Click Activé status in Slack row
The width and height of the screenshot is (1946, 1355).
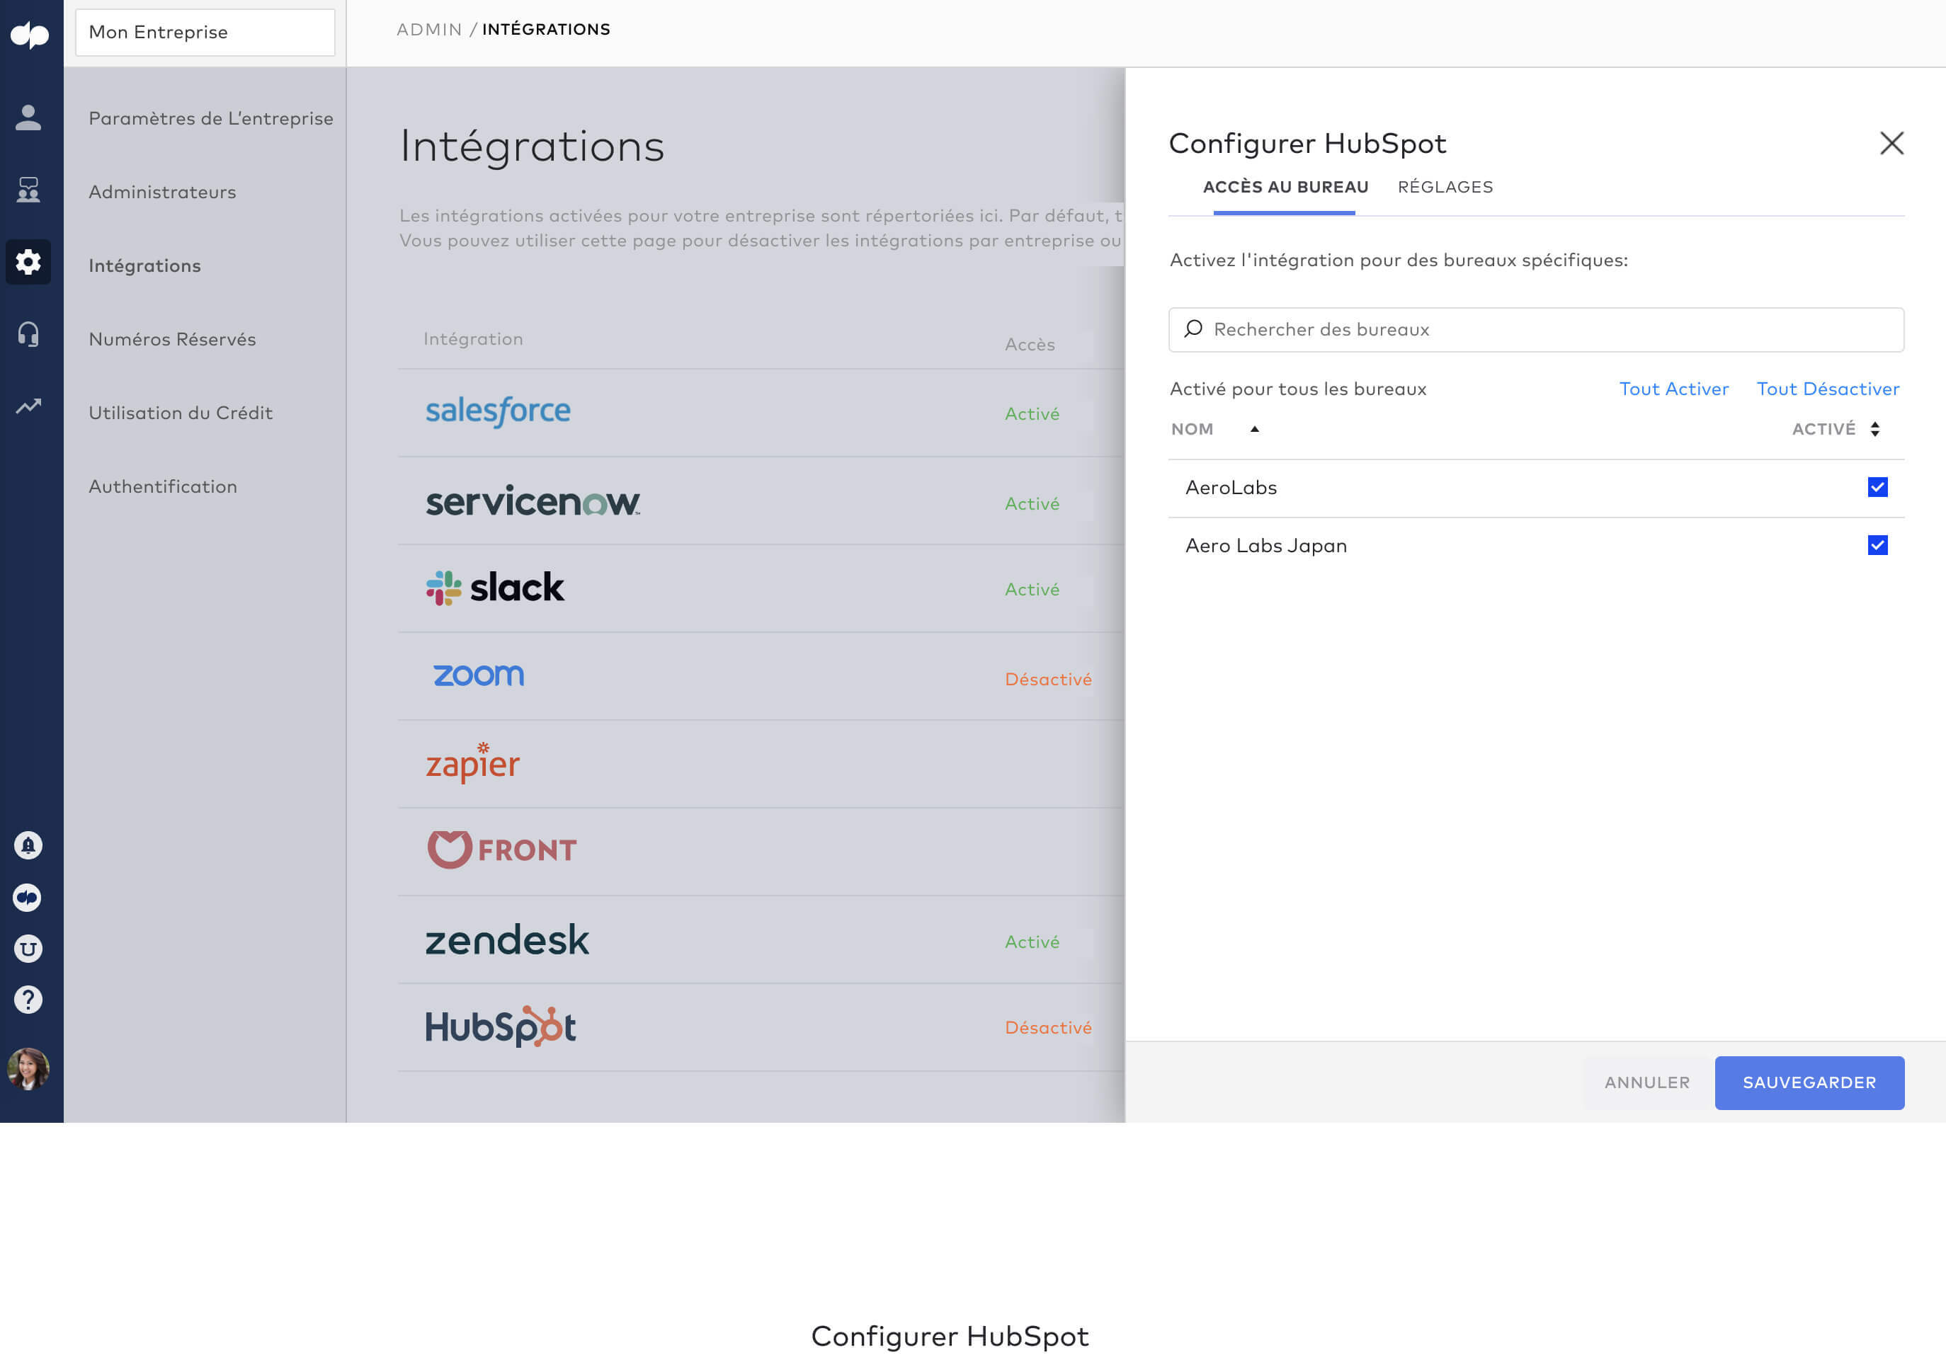(x=1032, y=589)
